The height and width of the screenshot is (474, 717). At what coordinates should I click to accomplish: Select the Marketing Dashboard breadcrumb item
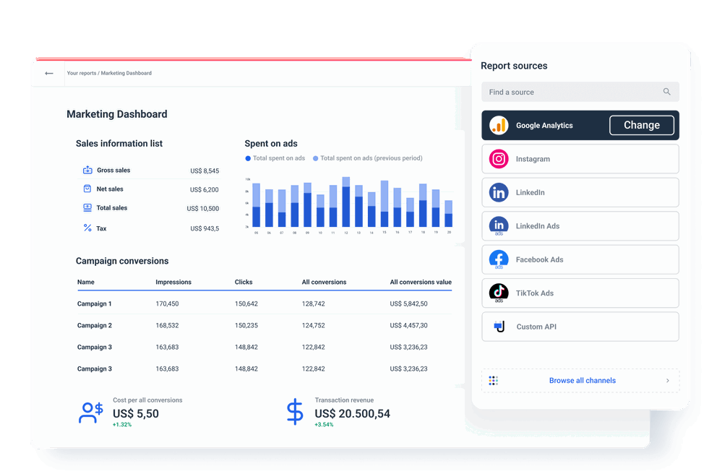pyautogui.click(x=128, y=73)
